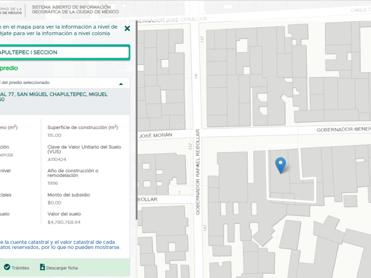Open the Trámites link
This screenshot has height=278, width=371.
pyautogui.click(x=20, y=268)
